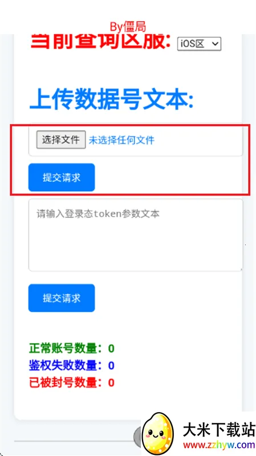Click the token textarea resize handle corner
The width and height of the screenshot is (256, 456).
(x=241, y=269)
